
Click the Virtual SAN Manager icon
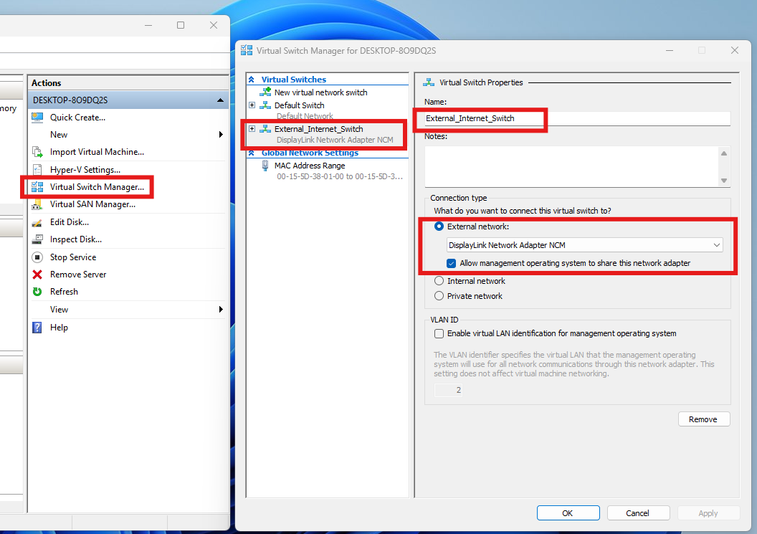37,205
